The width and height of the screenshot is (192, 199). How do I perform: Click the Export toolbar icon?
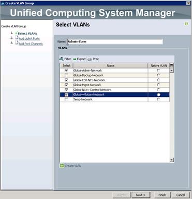click(75, 59)
